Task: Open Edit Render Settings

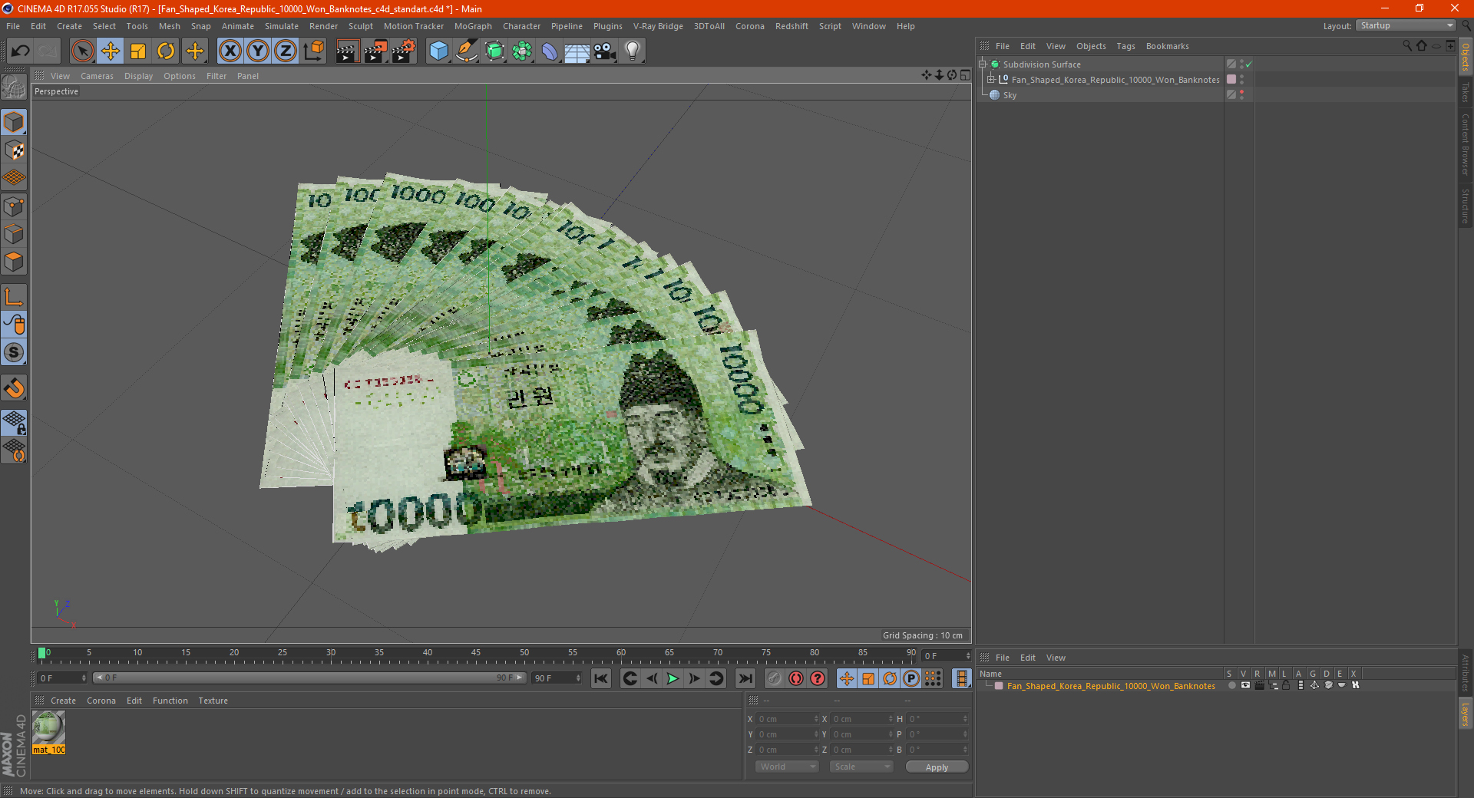Action: tap(404, 51)
